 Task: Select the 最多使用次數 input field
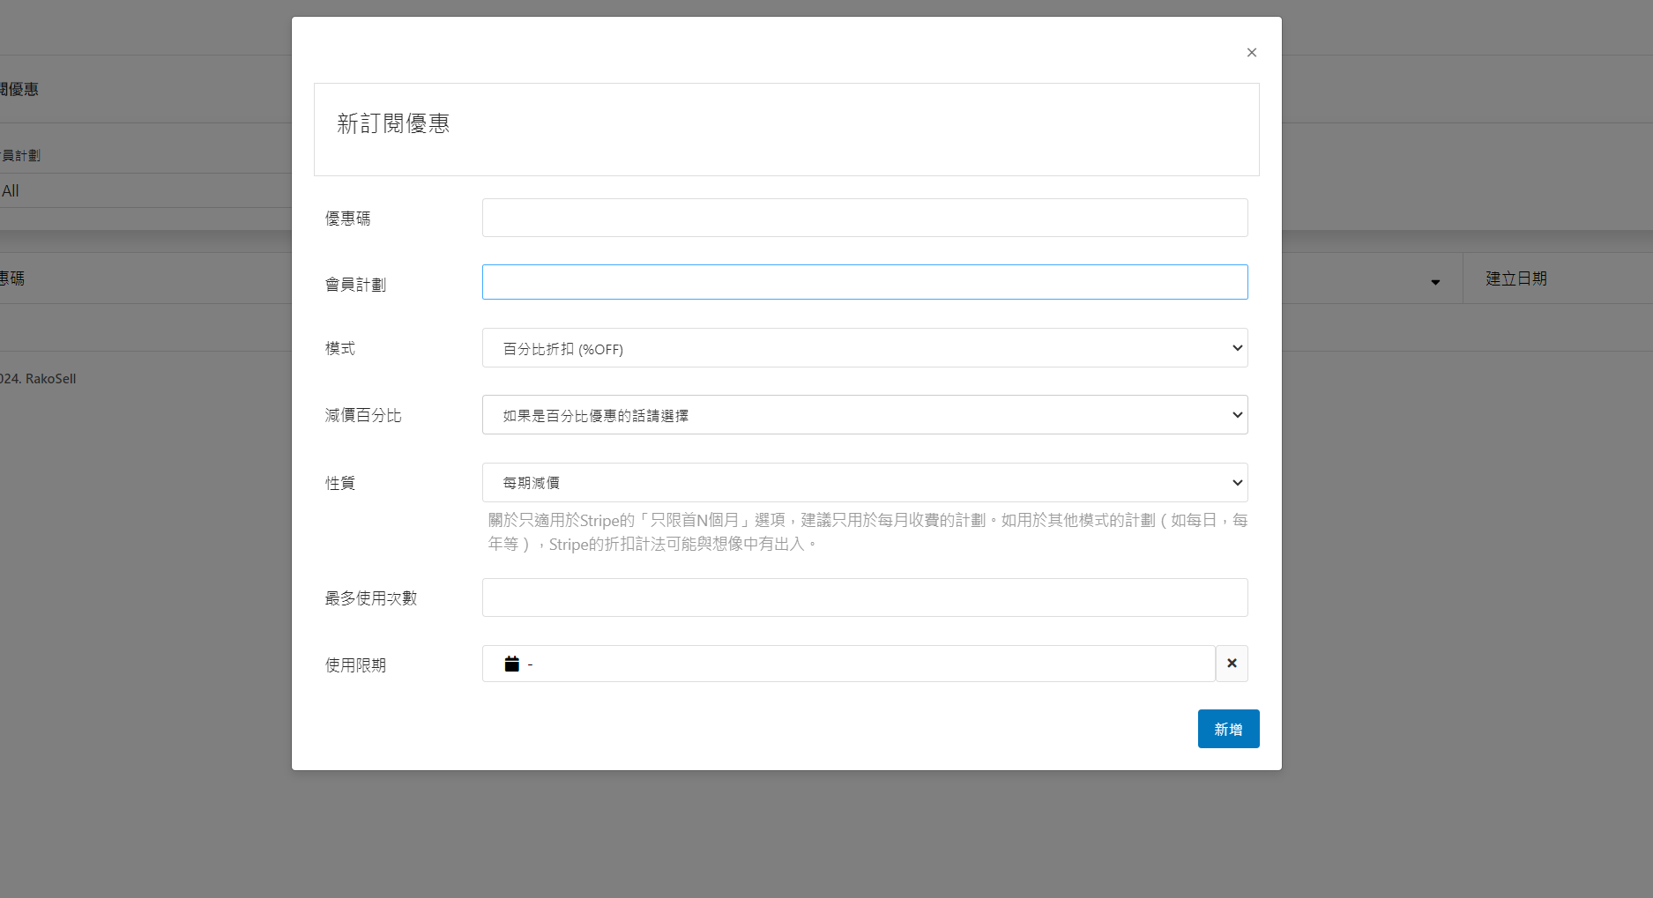pyautogui.click(x=864, y=597)
